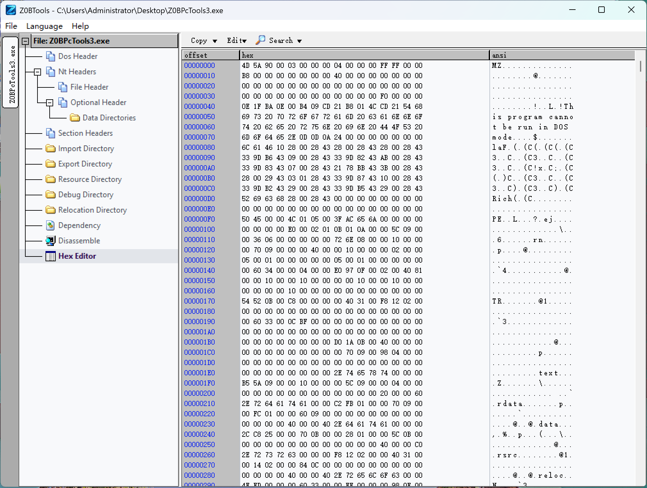Click offset 000000D0 Rich row
647x488 pixels.
(x=200, y=199)
